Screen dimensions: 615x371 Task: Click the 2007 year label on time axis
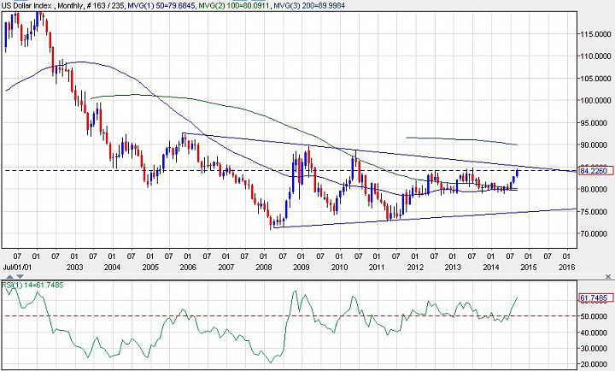pos(225,268)
